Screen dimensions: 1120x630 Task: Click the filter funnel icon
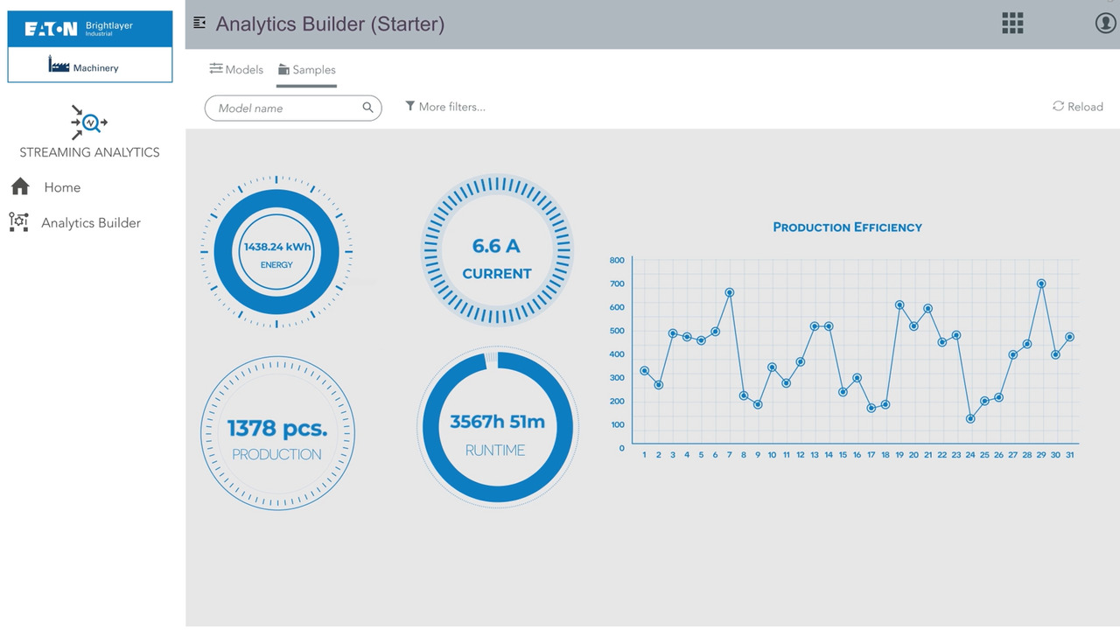pos(409,106)
